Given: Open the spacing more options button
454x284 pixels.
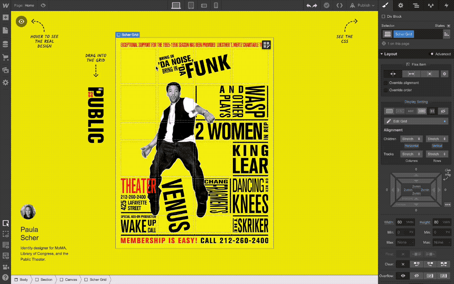Looking at the screenshot, I should [x=448, y=204].
